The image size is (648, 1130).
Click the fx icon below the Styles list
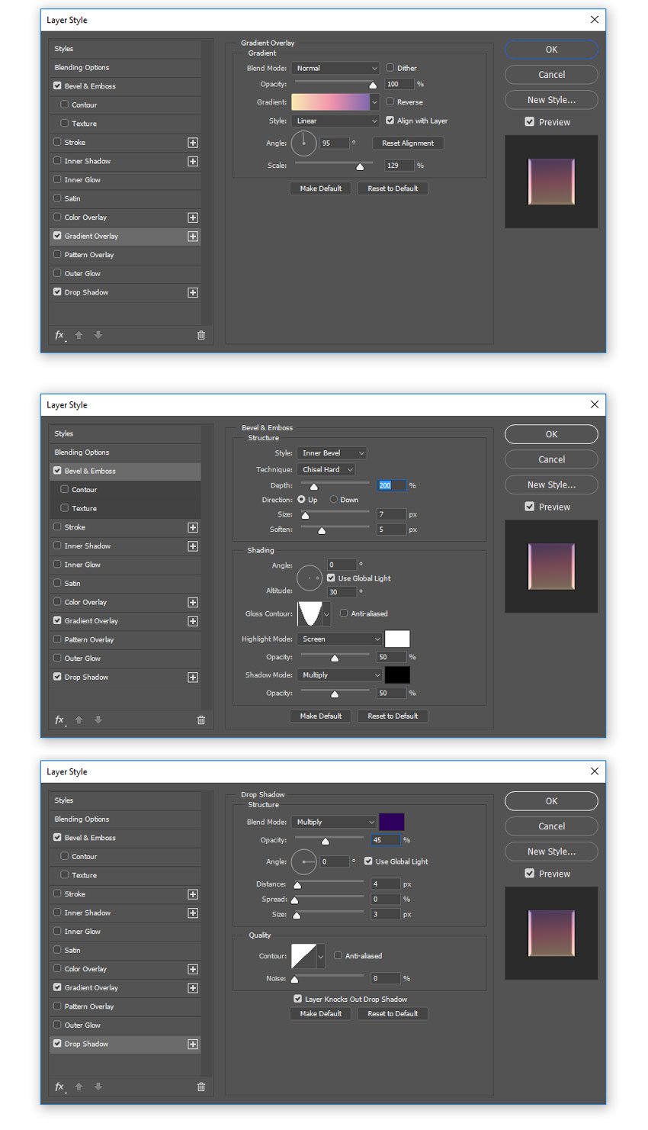59,335
